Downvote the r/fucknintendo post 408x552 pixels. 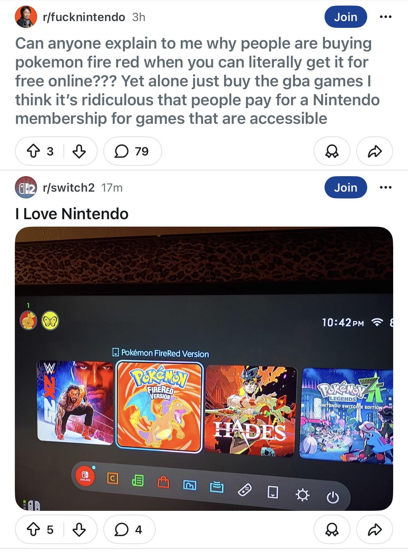click(79, 151)
